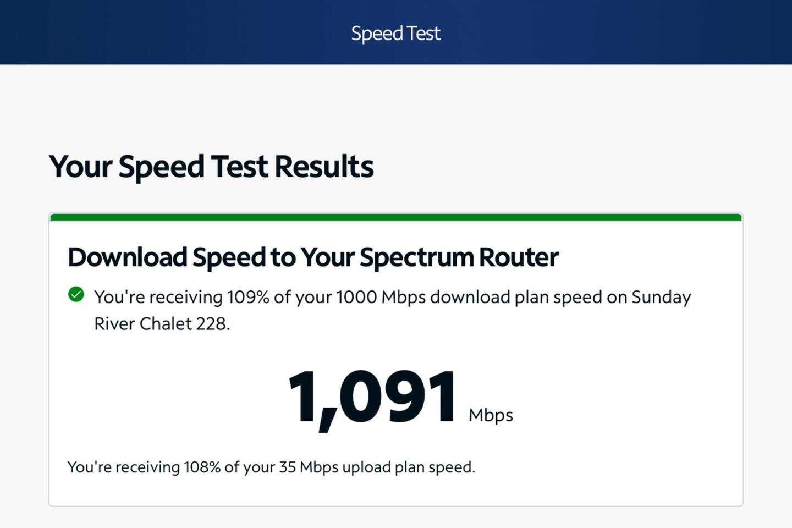Click the 1000 Mbps plan speed text
This screenshot has height=528, width=792.
coord(381,297)
